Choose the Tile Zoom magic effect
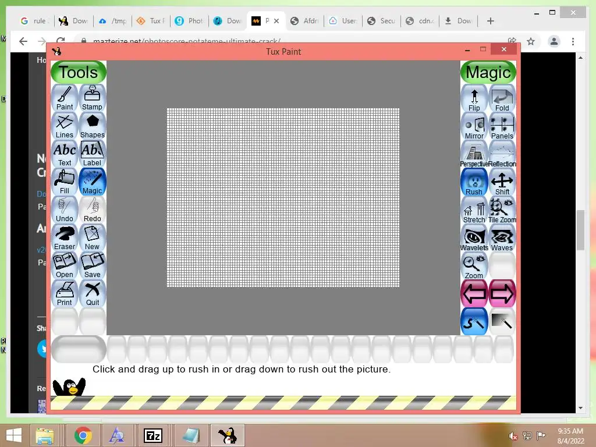 tap(502, 211)
